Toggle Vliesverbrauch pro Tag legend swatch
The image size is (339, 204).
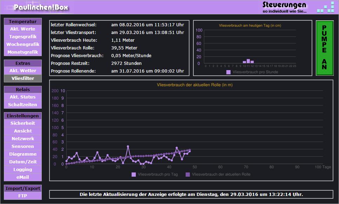point(134,174)
